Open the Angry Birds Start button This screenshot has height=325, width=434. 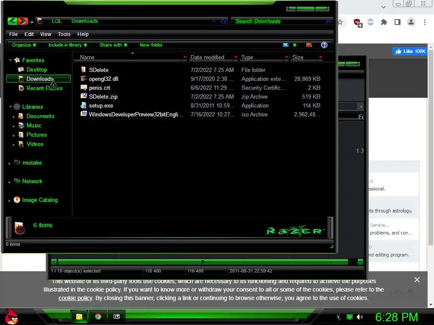[x=11, y=317]
